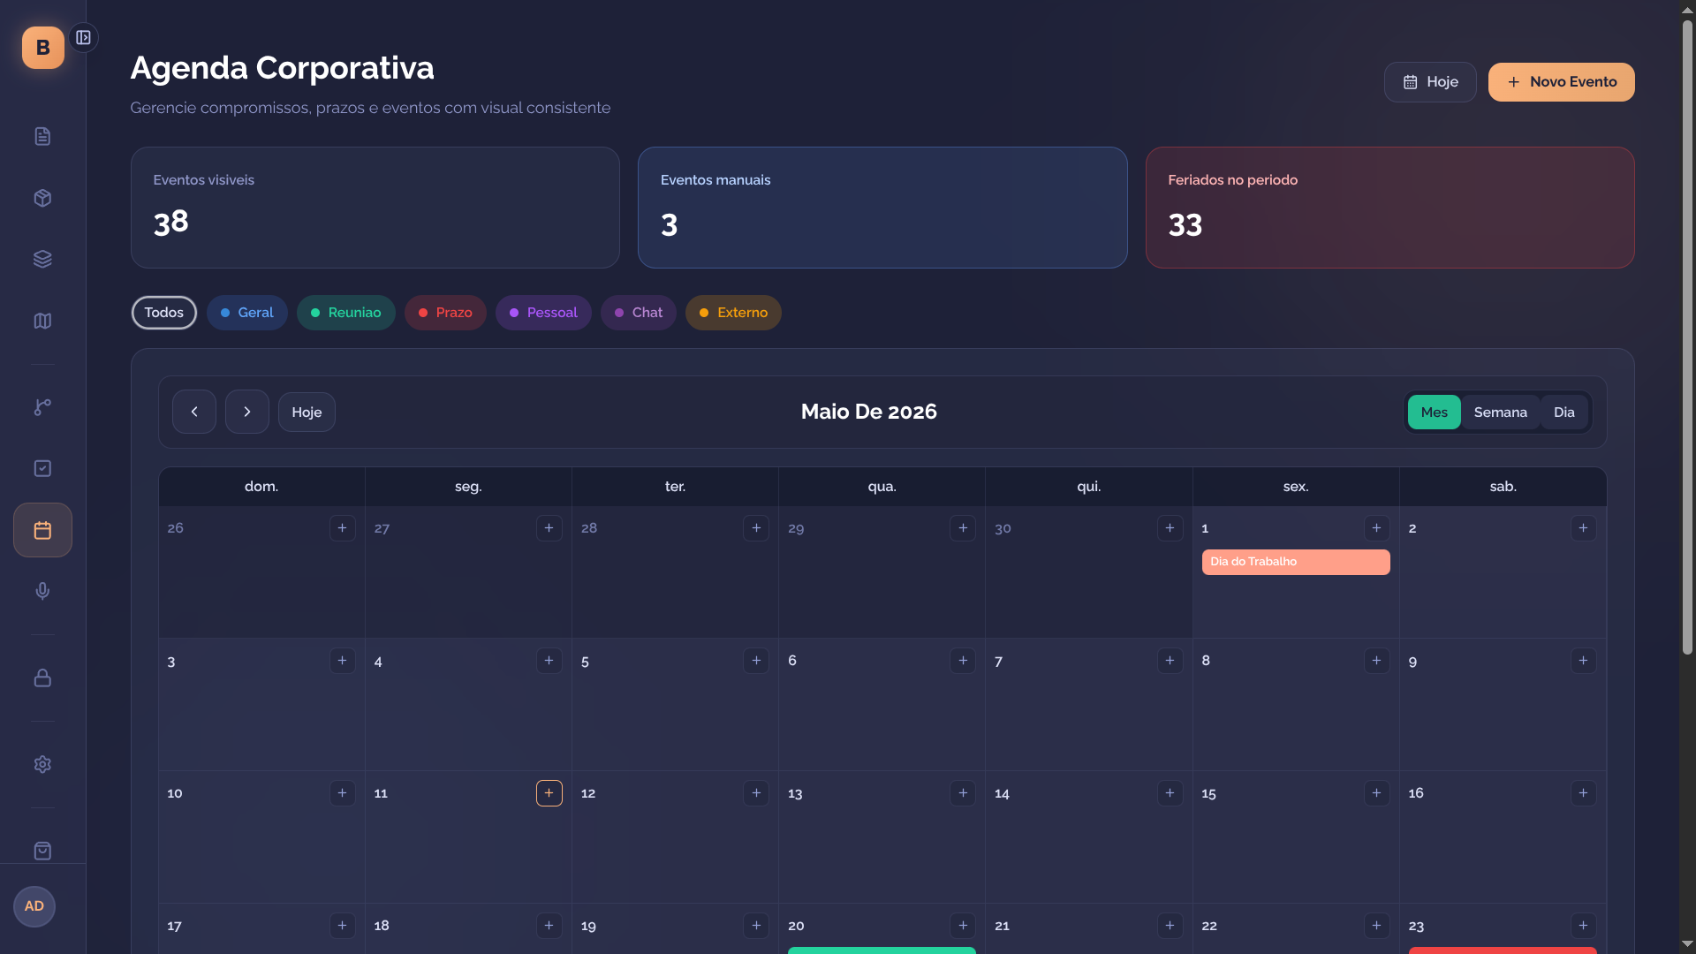Click Hoje button beside month arrows

point(307,413)
